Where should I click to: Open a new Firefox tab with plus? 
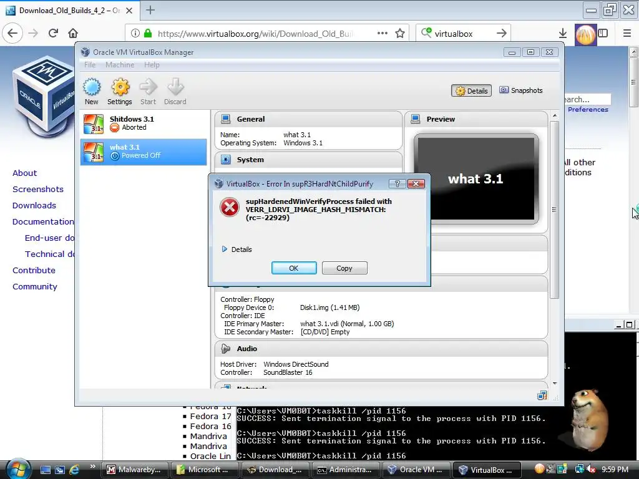[150, 10]
